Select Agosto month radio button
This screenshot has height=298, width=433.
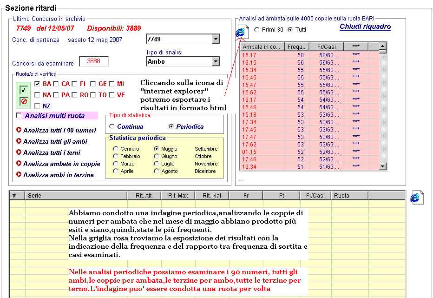156,171
